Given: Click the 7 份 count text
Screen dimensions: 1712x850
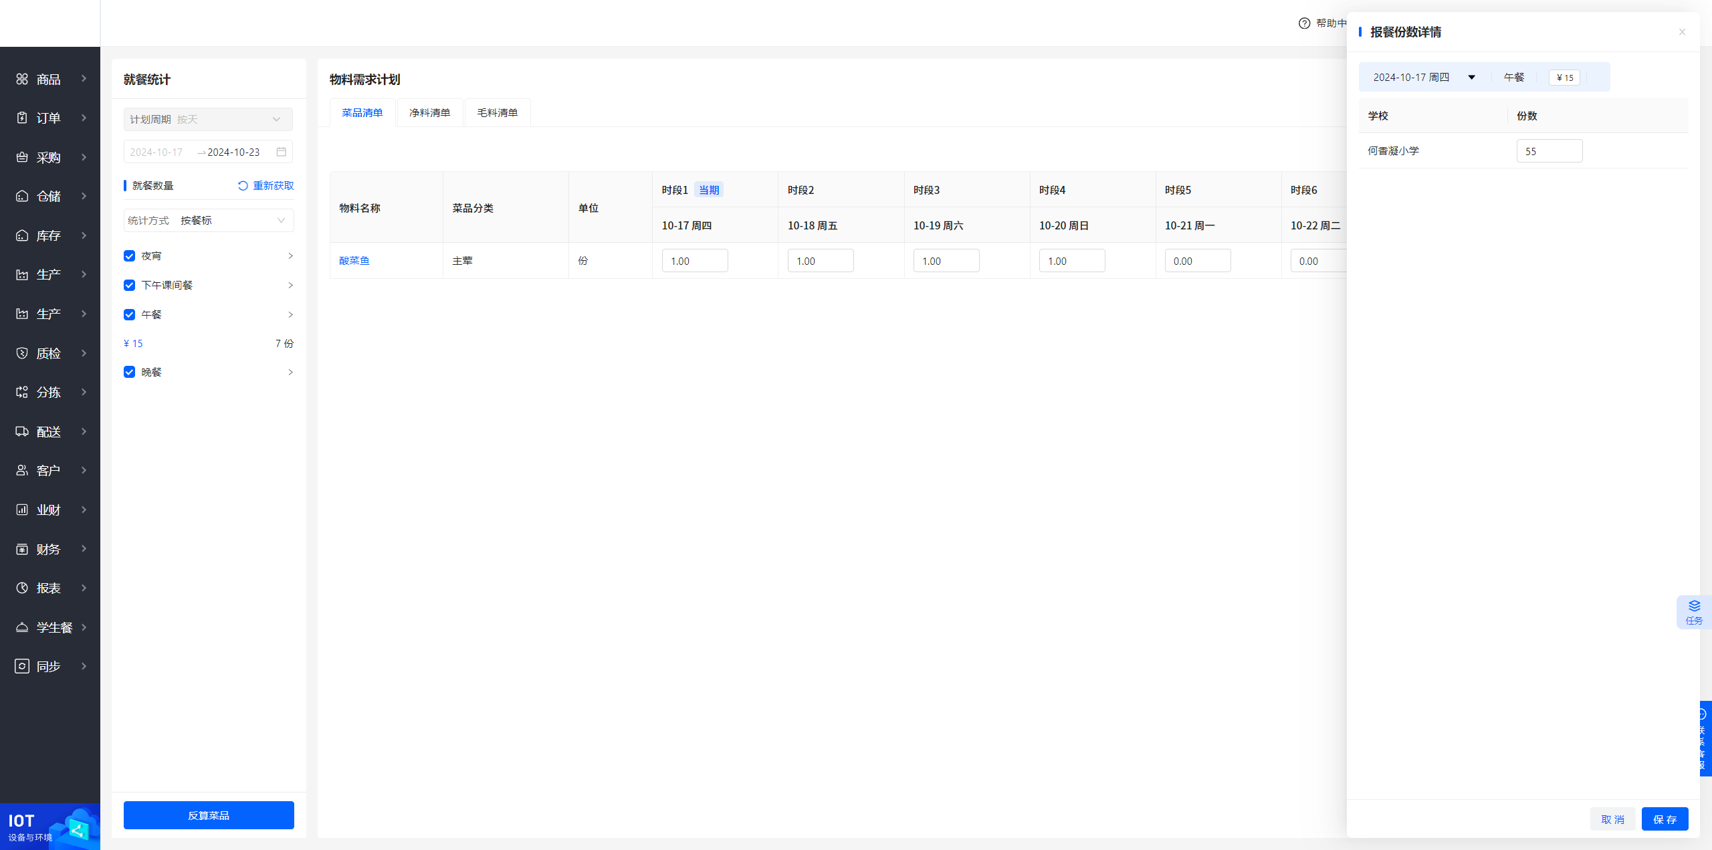Looking at the screenshot, I should pyautogui.click(x=285, y=344).
